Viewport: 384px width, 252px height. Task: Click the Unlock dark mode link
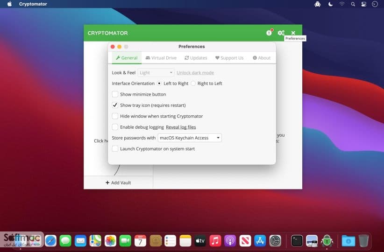[195, 73]
